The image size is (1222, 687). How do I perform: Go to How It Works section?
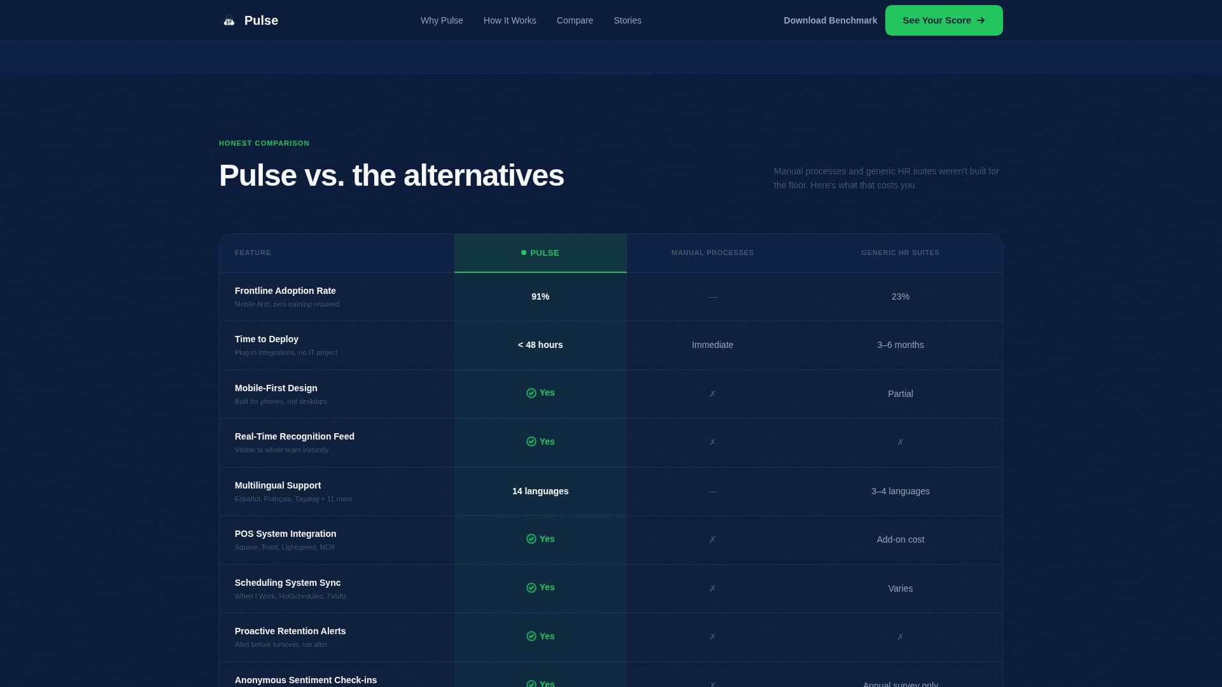click(510, 20)
